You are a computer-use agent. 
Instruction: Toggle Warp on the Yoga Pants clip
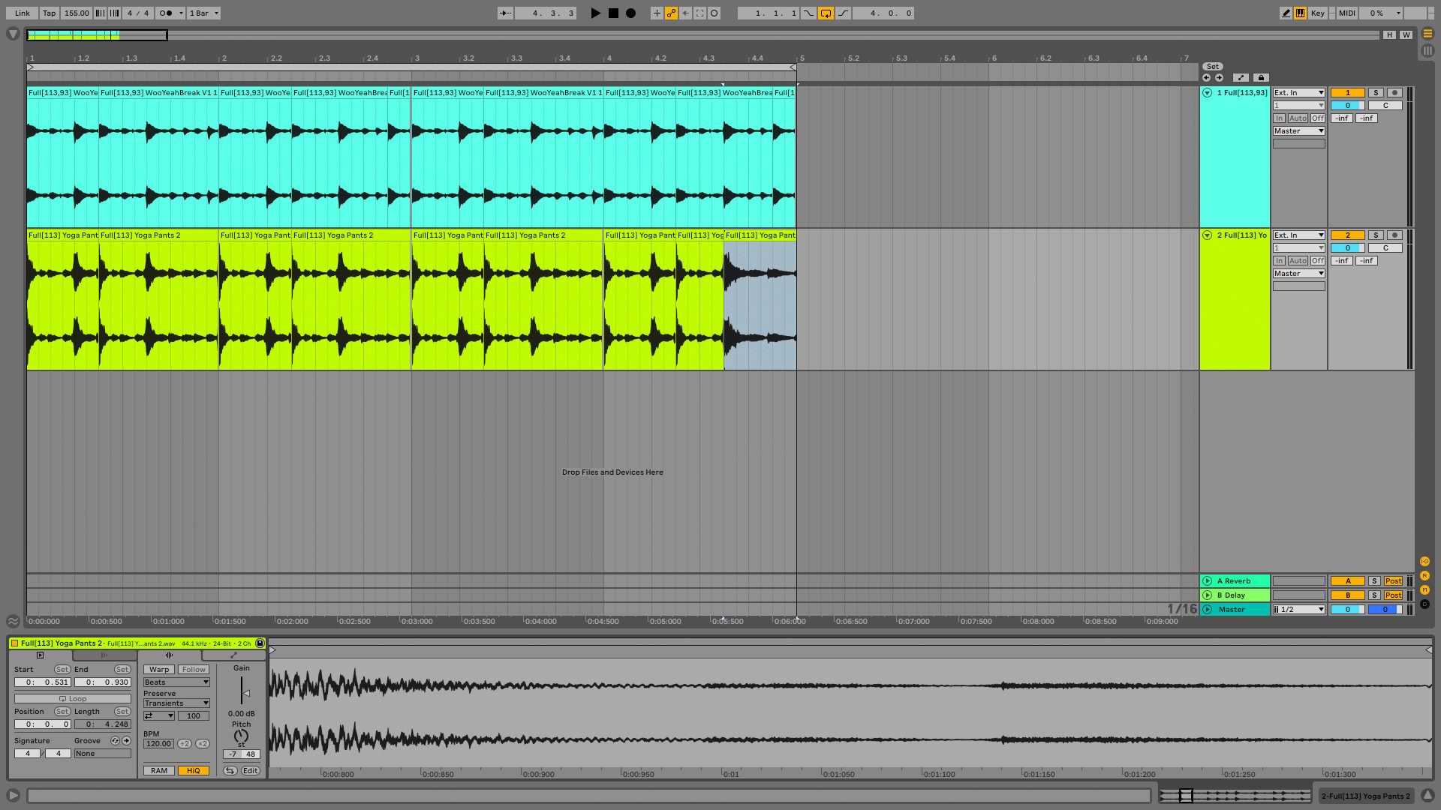158,669
